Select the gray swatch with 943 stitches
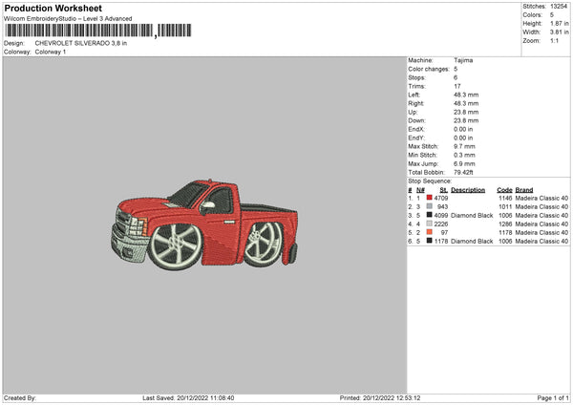This screenshot has width=573, height=405. (431, 206)
